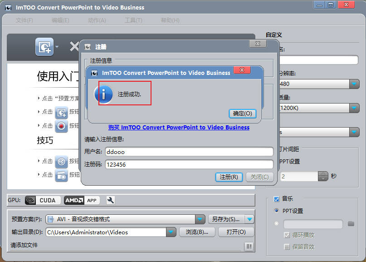The width and height of the screenshot is (366, 262).
Task: Close the 注册 dialog
Action: 258,44
